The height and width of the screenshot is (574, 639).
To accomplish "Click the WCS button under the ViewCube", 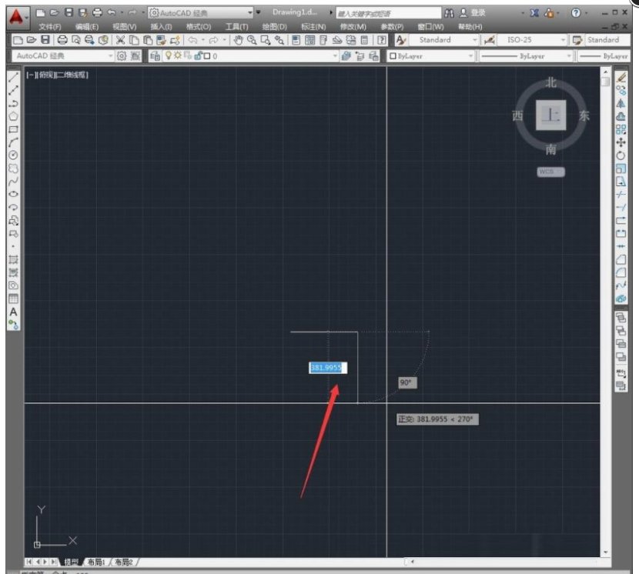I will pos(550,172).
